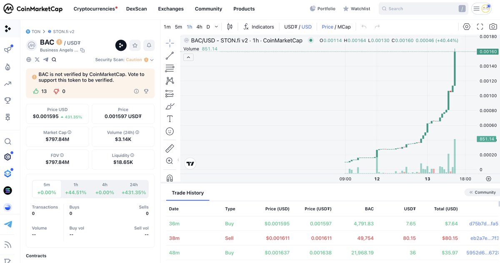Select the ruler measure tool
Image resolution: width=500 pixels, height=263 pixels.
click(x=170, y=148)
